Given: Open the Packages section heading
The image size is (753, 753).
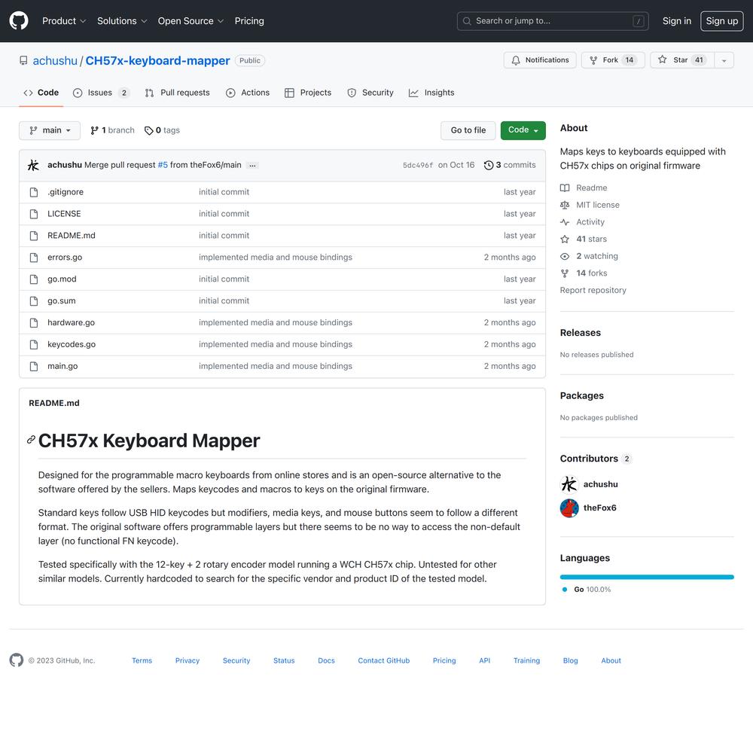Looking at the screenshot, I should click(581, 396).
